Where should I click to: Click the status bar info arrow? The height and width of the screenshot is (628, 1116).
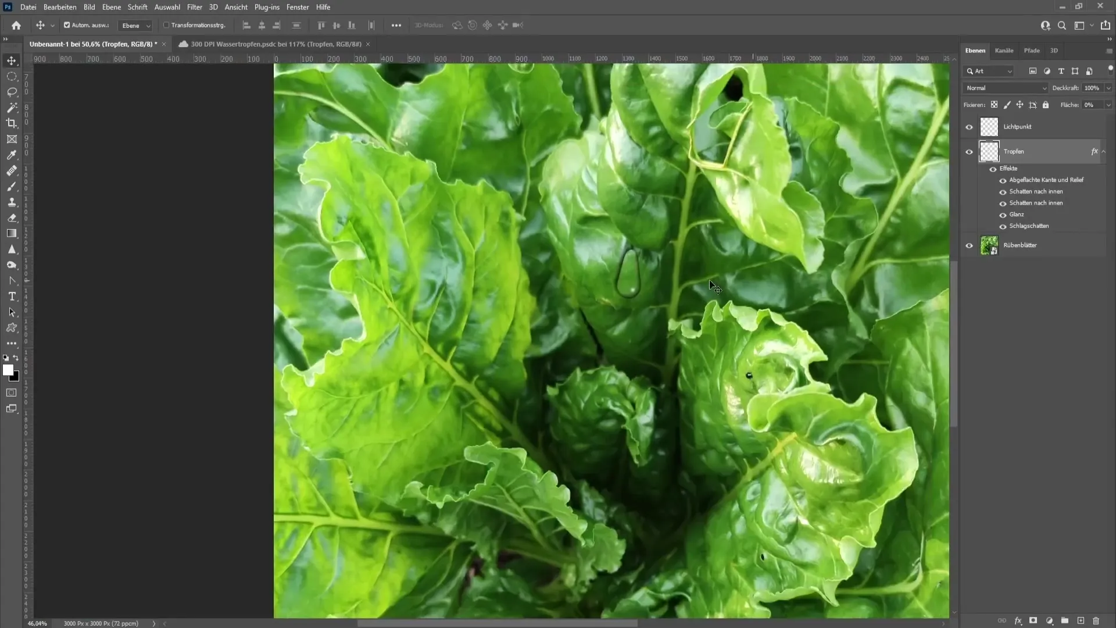pyautogui.click(x=154, y=623)
